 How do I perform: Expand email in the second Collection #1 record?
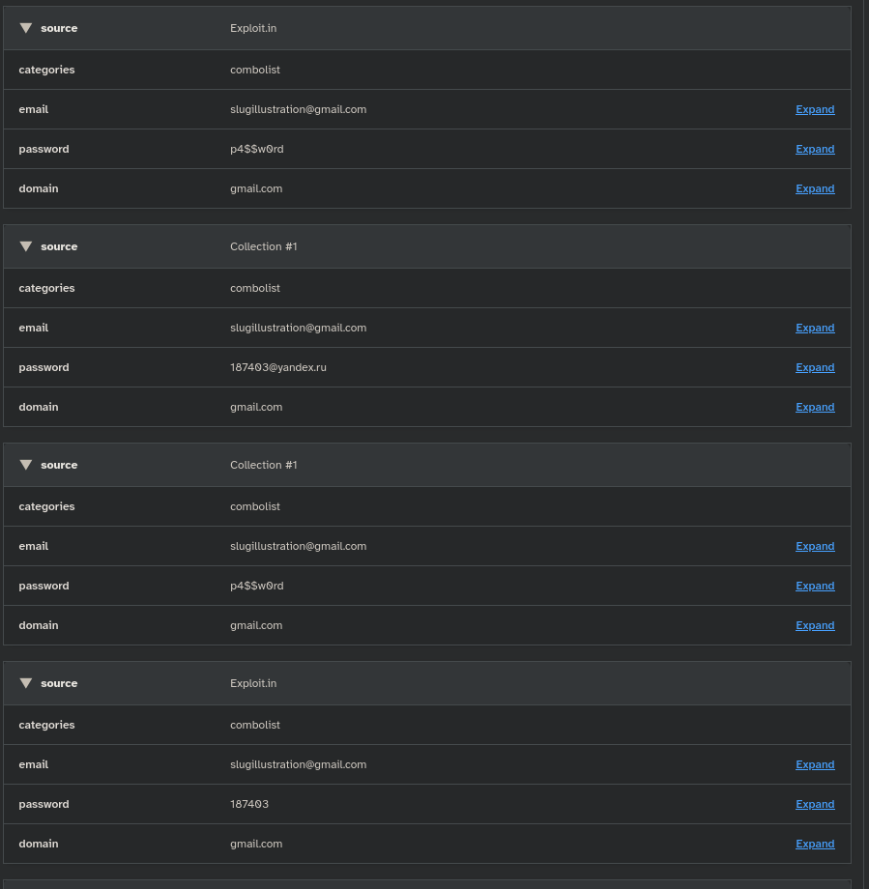point(814,546)
